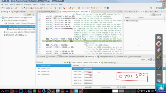The width and height of the screenshot is (166, 93).
Task: Click the toolbar Search magnifier icon
Action: coord(151,8)
